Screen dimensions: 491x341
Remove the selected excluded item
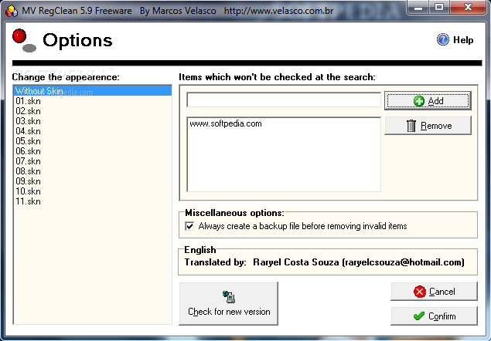428,126
